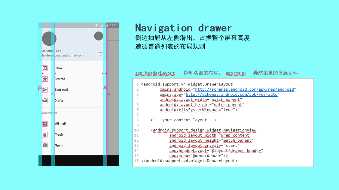Select the Inbox menu label
Viewport: 339px width, 190px height.
click(59, 68)
